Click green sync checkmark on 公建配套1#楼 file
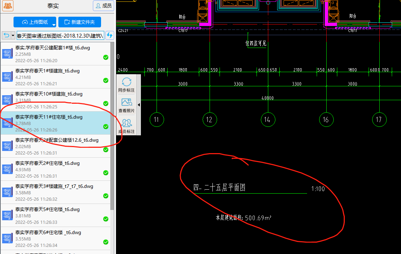This screenshot has height=254, width=401. coord(106,58)
